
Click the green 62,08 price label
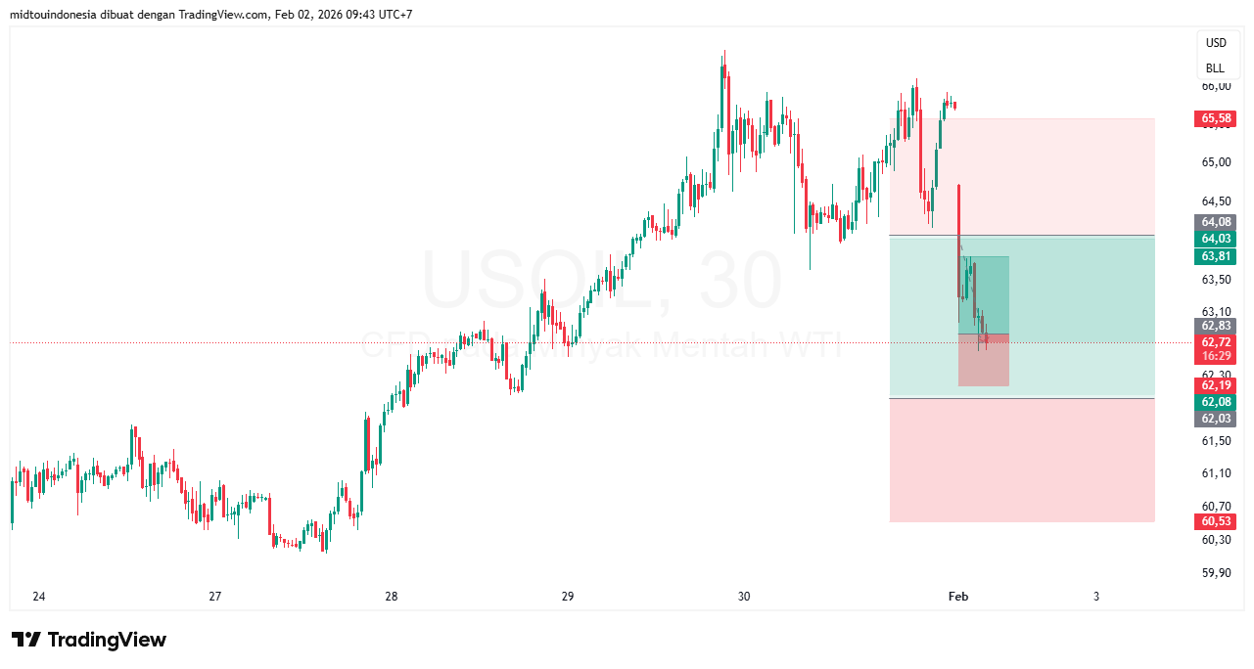click(1215, 402)
